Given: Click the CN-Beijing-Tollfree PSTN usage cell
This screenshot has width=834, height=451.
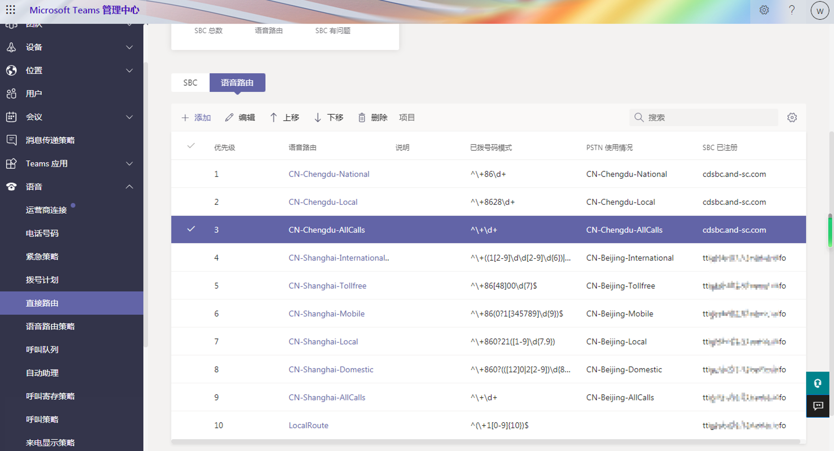Looking at the screenshot, I should click(x=620, y=286).
